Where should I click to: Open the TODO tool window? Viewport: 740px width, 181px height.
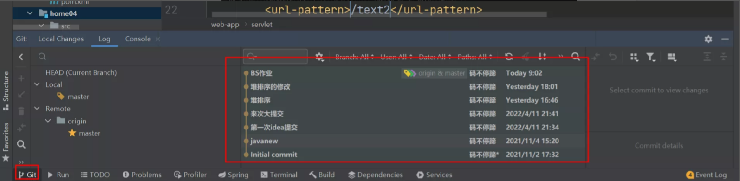click(95, 175)
